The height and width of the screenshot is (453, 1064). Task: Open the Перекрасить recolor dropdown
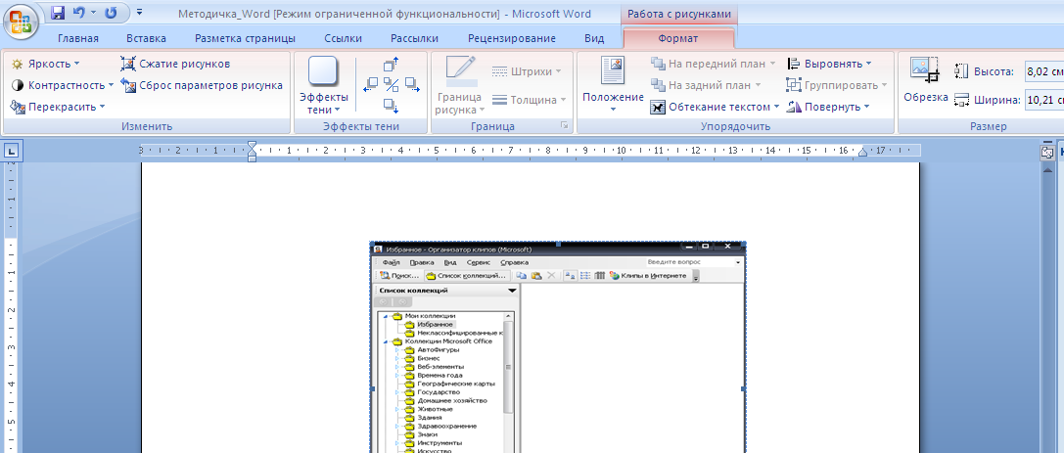pos(58,107)
